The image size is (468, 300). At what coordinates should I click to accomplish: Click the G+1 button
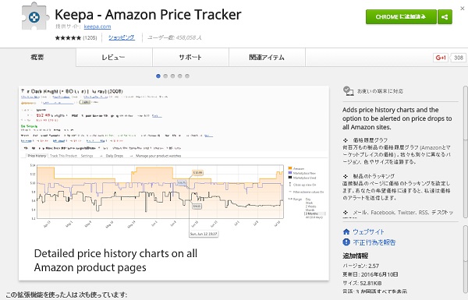441,58
